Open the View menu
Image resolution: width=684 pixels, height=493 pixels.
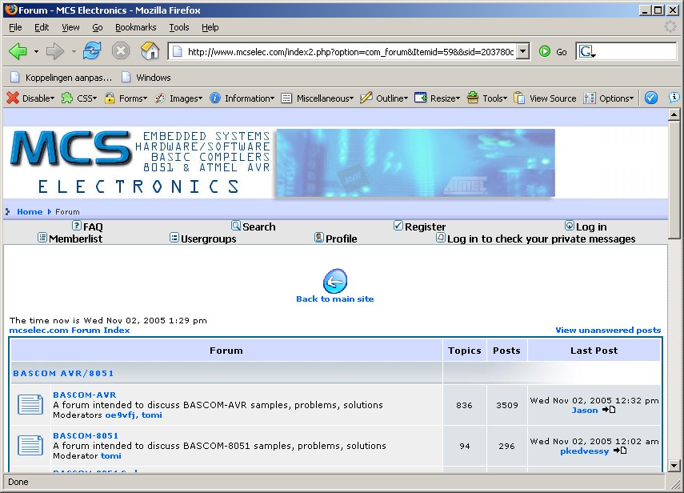pyautogui.click(x=70, y=27)
